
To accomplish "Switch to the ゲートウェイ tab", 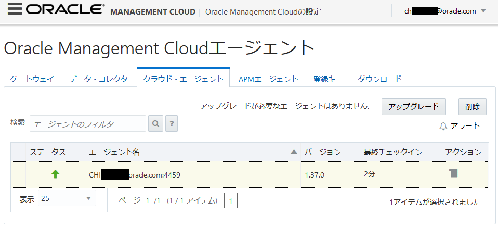I will click(x=32, y=79).
